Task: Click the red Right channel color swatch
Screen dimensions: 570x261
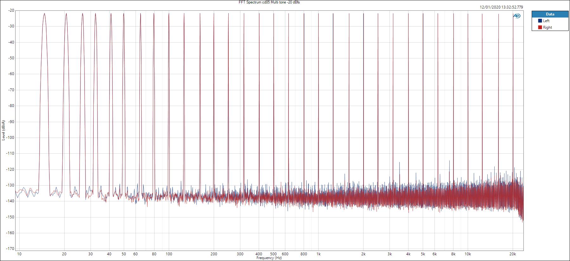Action: tap(540, 27)
